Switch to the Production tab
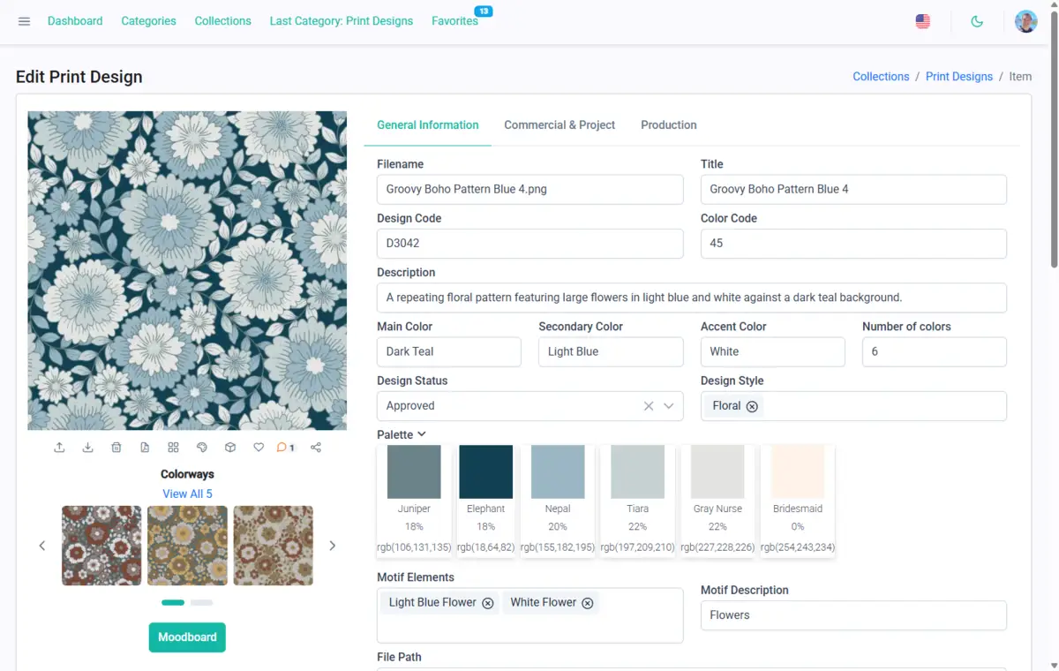1059x671 pixels. [668, 125]
